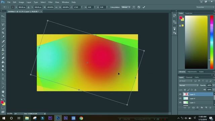Open transform tool preset picker arrow
Screen dimensions: 215x121
[8, 7]
